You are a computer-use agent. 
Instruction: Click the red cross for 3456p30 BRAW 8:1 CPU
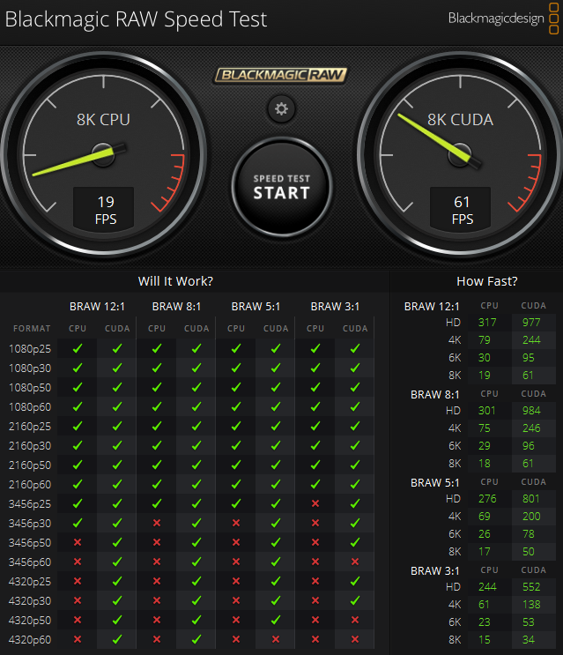pos(157,523)
